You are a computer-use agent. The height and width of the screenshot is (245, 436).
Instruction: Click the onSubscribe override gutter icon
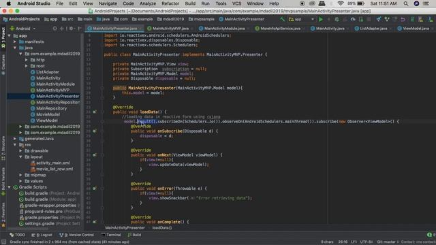pyautogui.click(x=95, y=131)
